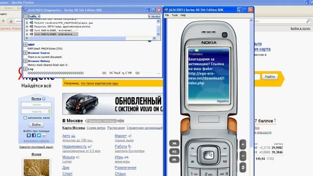Open the Схема метро link
This screenshot has width=313, height=176.
point(96,128)
